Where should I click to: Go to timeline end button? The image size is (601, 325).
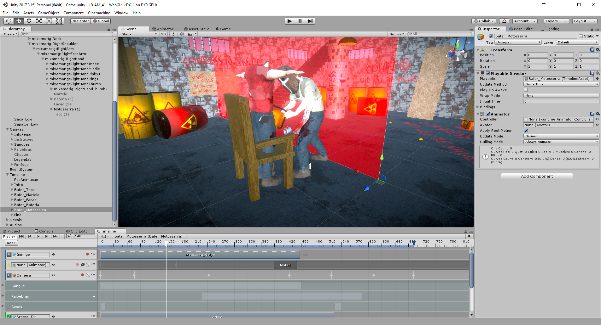(x=55, y=236)
